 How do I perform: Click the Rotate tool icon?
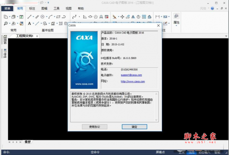139,17
